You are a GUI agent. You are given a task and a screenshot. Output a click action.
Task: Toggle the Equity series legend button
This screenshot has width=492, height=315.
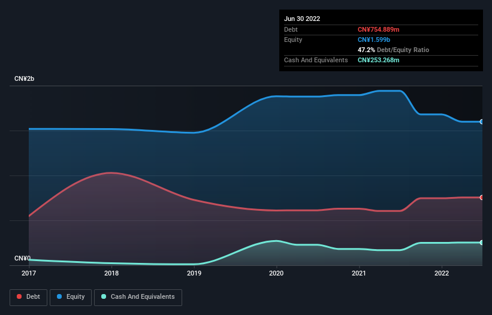71,297
